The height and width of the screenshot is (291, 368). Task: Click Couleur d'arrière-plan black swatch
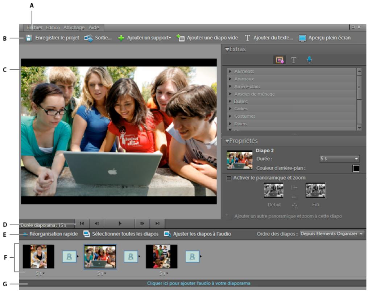pos(356,168)
